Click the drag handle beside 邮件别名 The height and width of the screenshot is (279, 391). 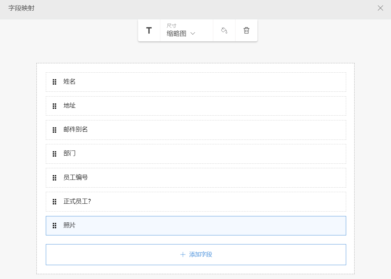click(x=55, y=130)
